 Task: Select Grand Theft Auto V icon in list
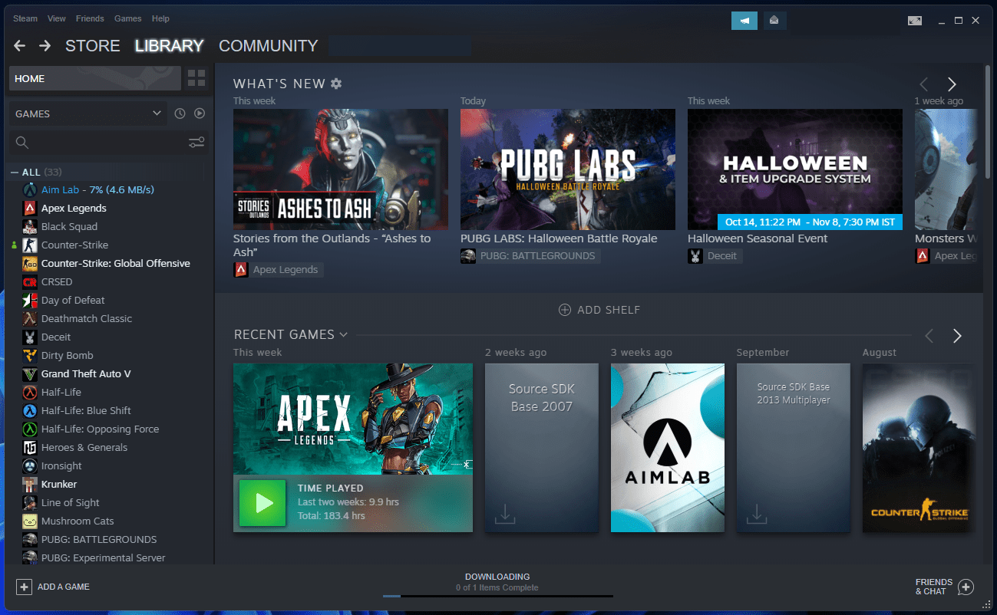29,373
